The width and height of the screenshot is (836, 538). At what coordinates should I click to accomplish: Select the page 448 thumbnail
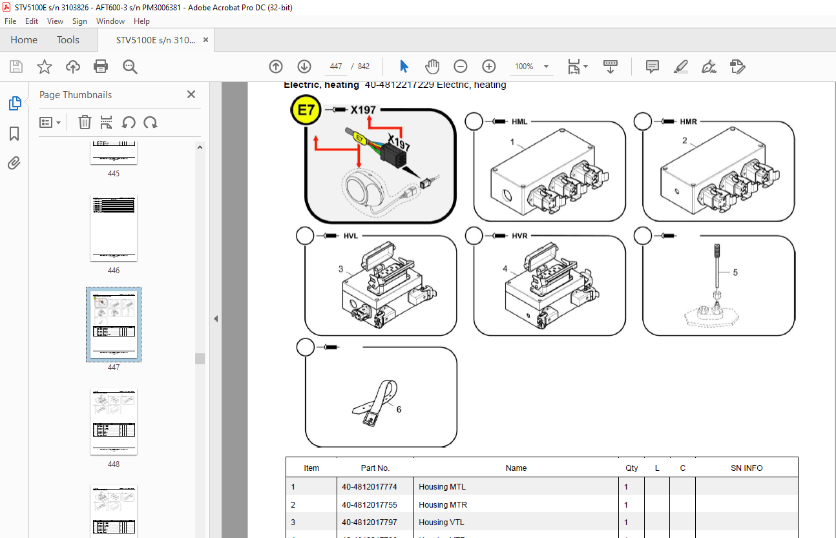(114, 421)
